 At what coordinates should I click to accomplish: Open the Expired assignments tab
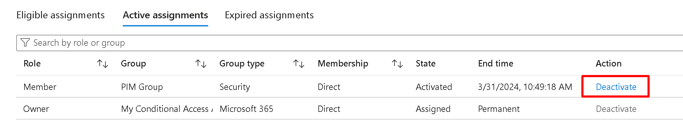click(x=269, y=15)
